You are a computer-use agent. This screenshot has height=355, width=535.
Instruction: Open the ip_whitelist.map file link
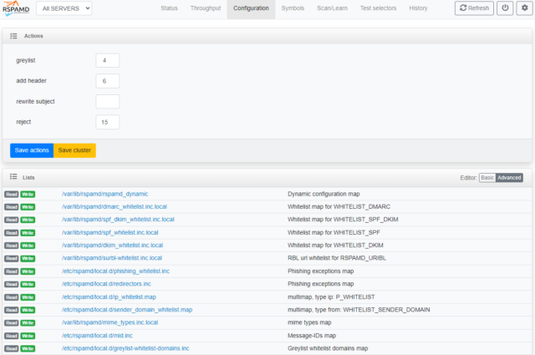tap(109, 297)
